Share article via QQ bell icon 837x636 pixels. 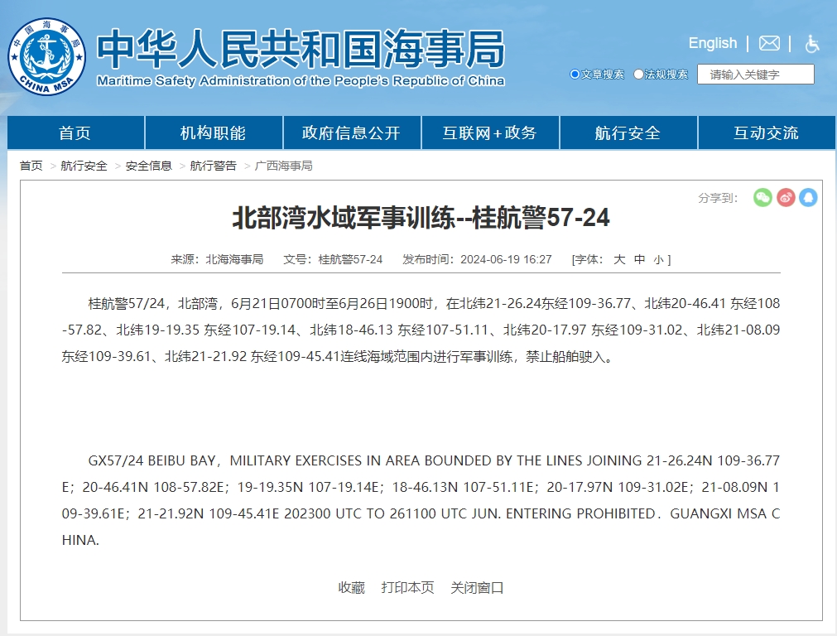tap(808, 197)
